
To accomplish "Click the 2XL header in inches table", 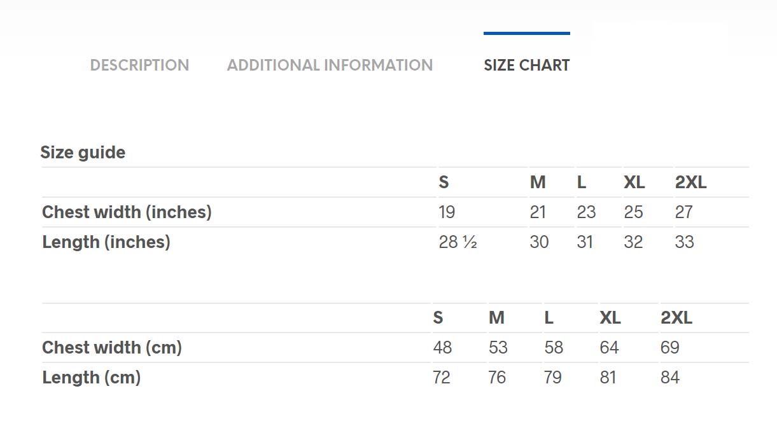I will [x=690, y=182].
